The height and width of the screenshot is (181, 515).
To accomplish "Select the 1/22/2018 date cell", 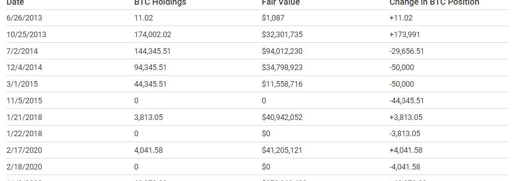I will click(24, 134).
